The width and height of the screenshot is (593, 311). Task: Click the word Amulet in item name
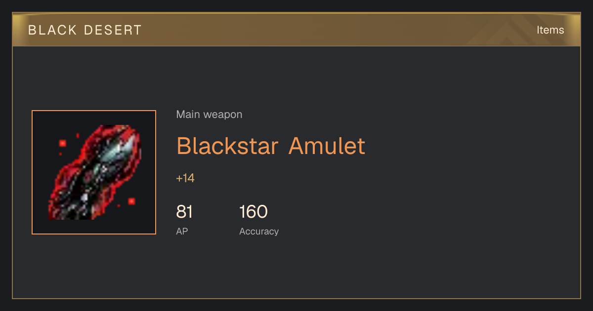pos(327,146)
